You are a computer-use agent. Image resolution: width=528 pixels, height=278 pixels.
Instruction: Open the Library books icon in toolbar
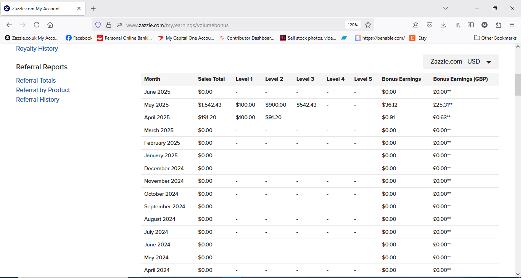pyautogui.click(x=457, y=25)
